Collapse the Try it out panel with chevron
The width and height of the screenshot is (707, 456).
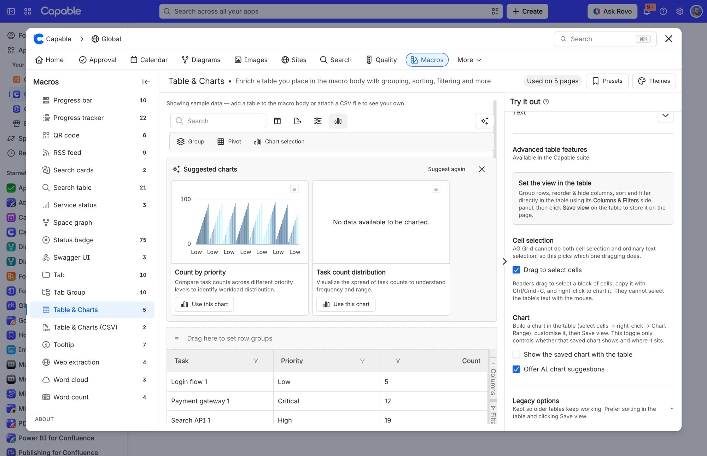tap(504, 261)
